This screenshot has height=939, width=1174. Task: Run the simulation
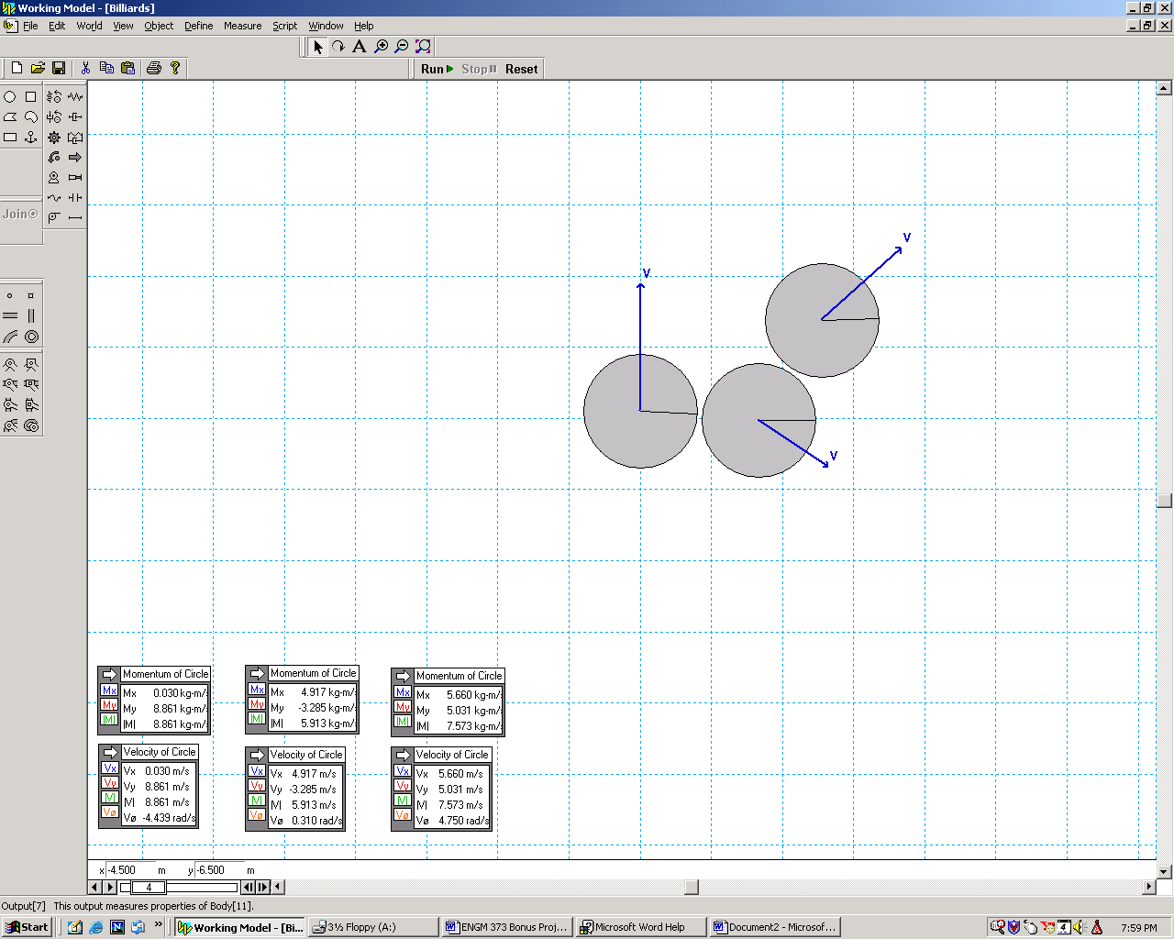coord(437,69)
